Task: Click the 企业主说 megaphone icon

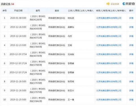Action: [x=108, y=4]
